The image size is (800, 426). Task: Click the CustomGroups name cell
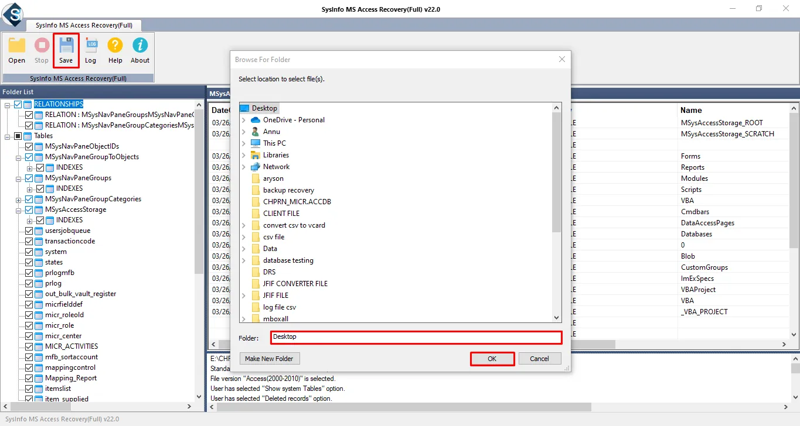coord(704,267)
